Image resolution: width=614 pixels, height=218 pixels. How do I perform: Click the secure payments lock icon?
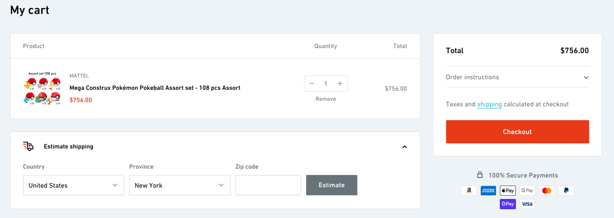coord(480,175)
